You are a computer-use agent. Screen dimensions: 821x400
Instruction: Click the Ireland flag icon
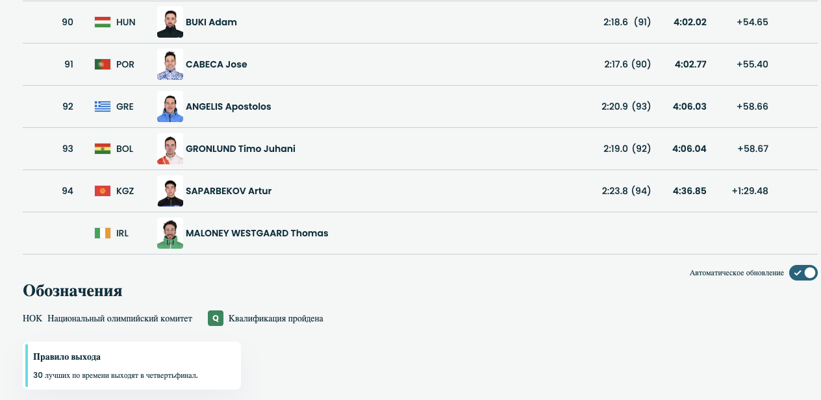(102, 233)
